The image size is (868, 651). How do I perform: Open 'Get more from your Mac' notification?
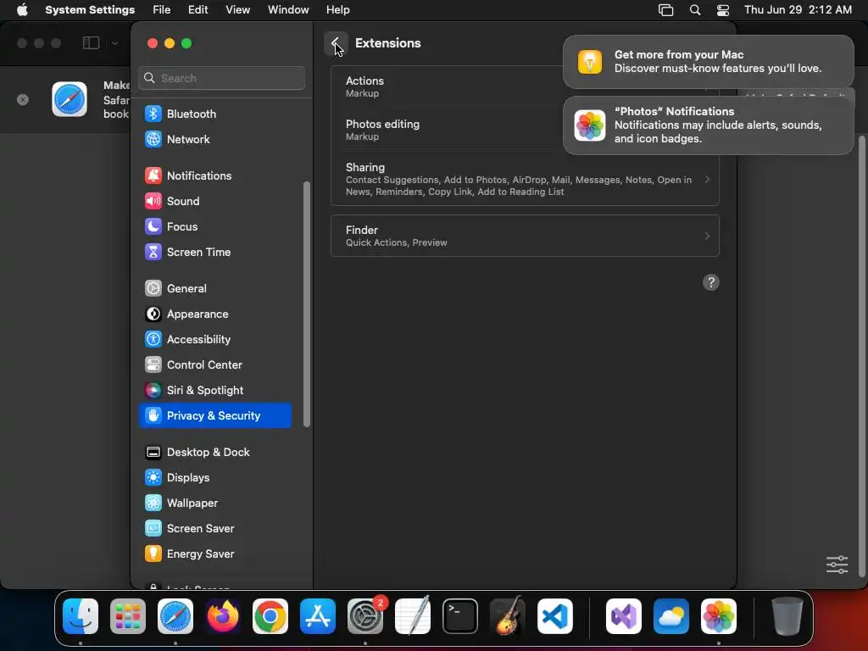tap(708, 61)
